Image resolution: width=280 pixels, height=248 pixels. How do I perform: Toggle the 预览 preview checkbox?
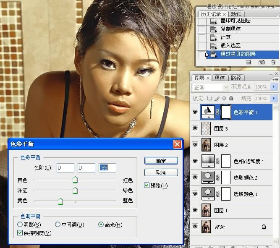147,185
